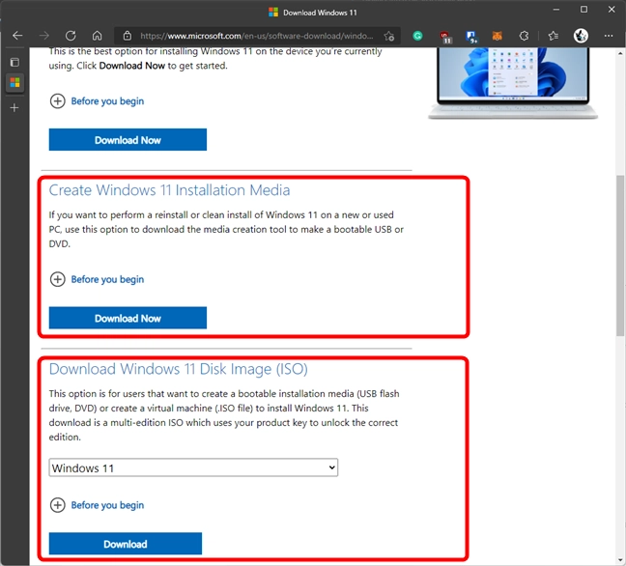626x566 pixels.
Task: Click Create Windows 11 Installation Media heading
Action: [x=169, y=190]
